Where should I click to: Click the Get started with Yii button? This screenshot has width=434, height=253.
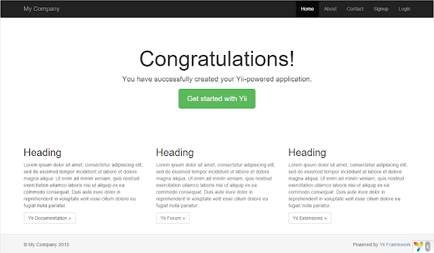217,98
